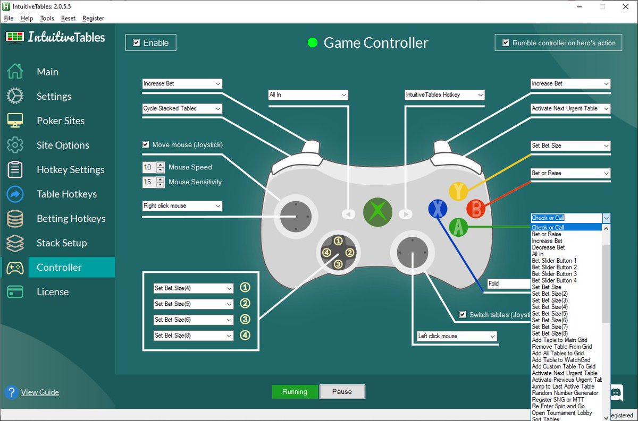The width and height of the screenshot is (638, 421).
Task: Click the controller start arrow button
Action: [405, 214]
